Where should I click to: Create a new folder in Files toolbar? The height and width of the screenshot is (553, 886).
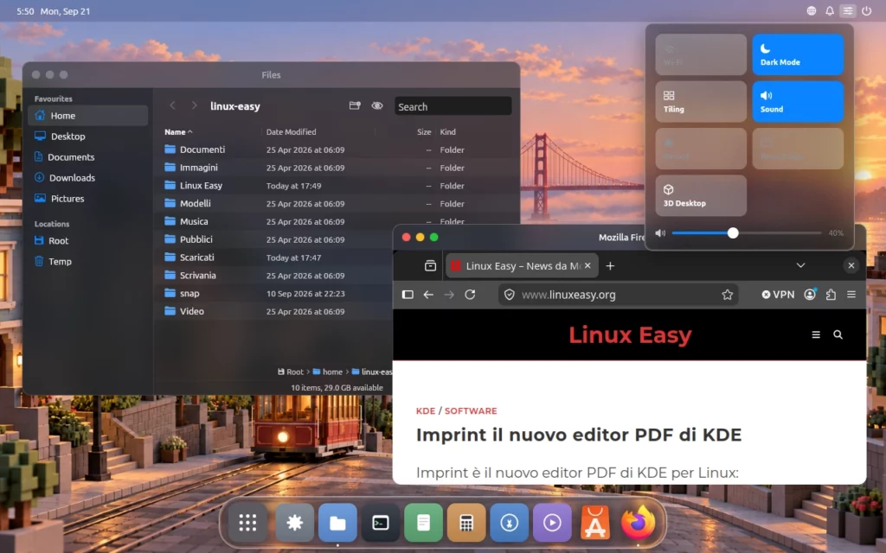355,105
